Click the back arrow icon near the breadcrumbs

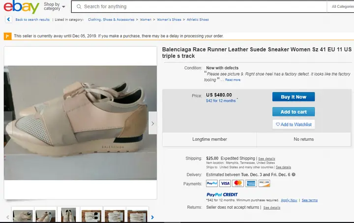(x=8, y=19)
